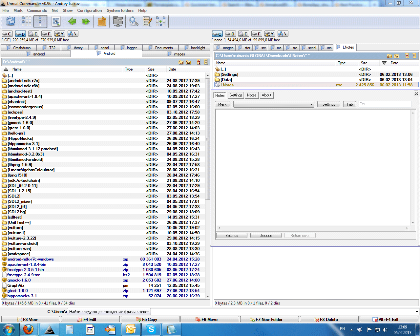Open network drive button in right panel
Viewport: 420px width, 336px height.
click(283, 34)
